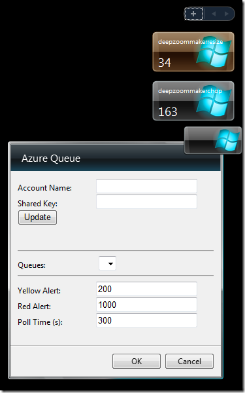Viewport: 245px width, 393px height.
Task: Go to next sidebar page arrow
Action: pyautogui.click(x=227, y=14)
